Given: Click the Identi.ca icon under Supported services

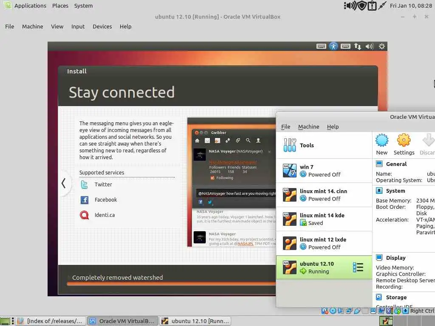Looking at the screenshot, I should point(85,215).
